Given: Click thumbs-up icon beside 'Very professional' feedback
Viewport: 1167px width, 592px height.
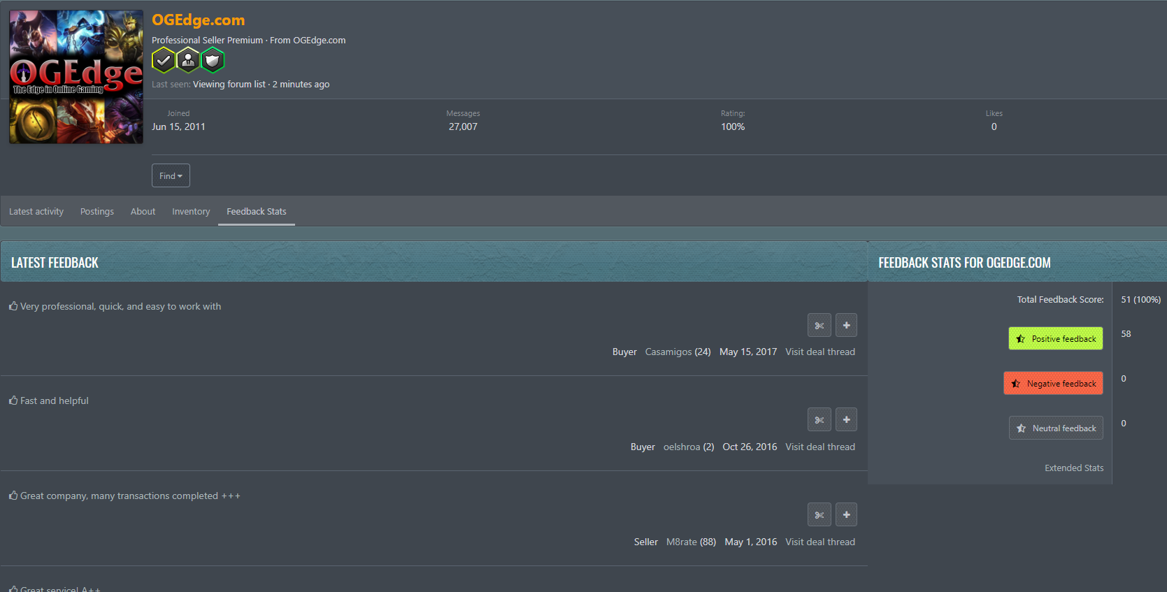Looking at the screenshot, I should [x=13, y=306].
